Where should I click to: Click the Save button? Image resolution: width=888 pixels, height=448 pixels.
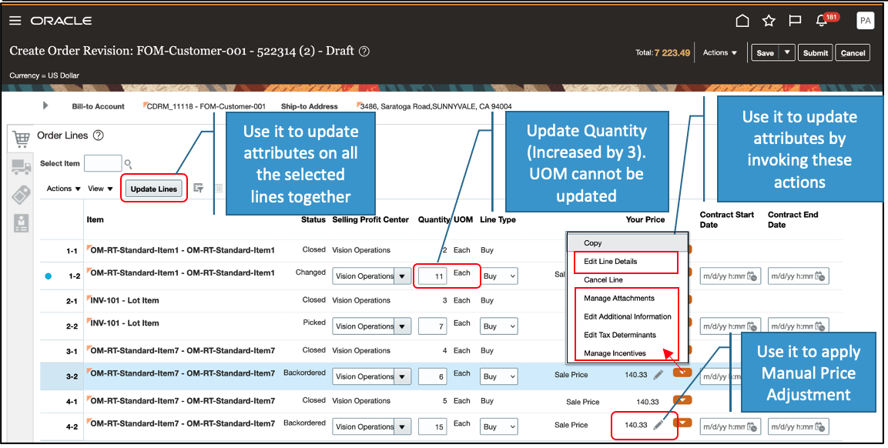[765, 52]
